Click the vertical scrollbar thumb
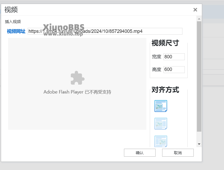Viewport: 224px width, 170px height. [199, 76]
